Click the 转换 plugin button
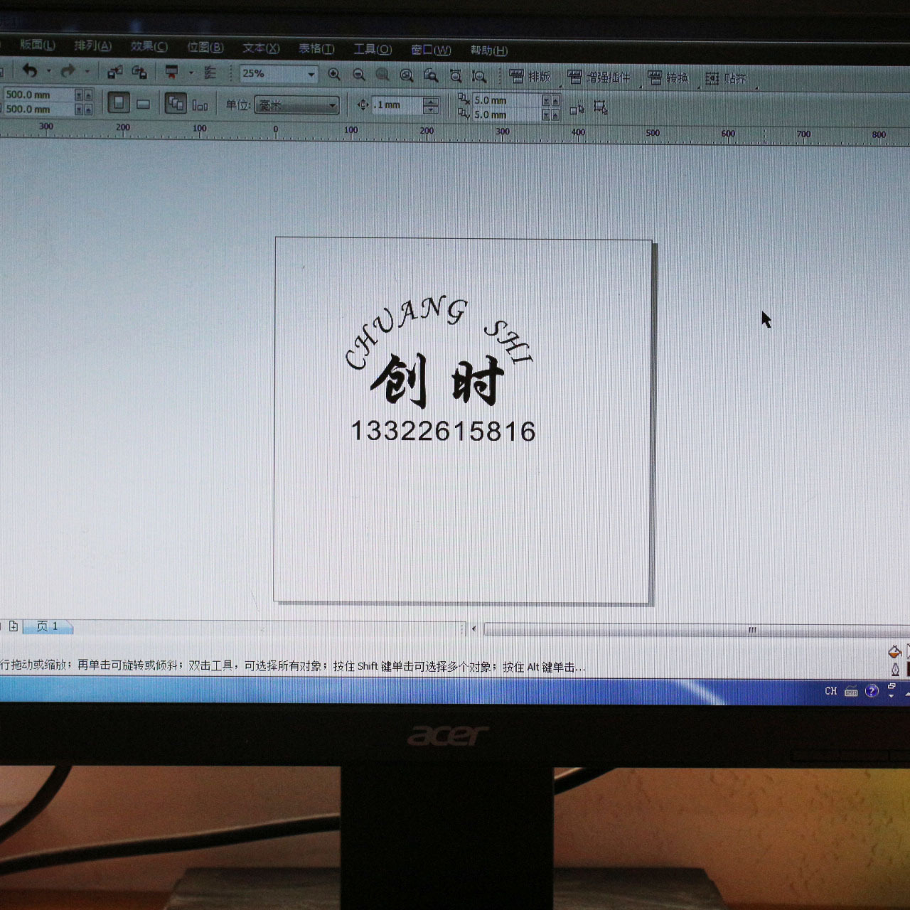The width and height of the screenshot is (910, 910). (x=668, y=77)
